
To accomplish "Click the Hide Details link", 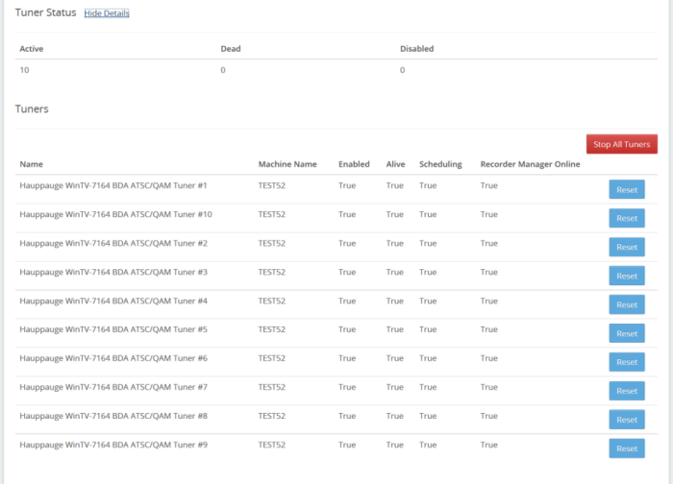I will [107, 13].
